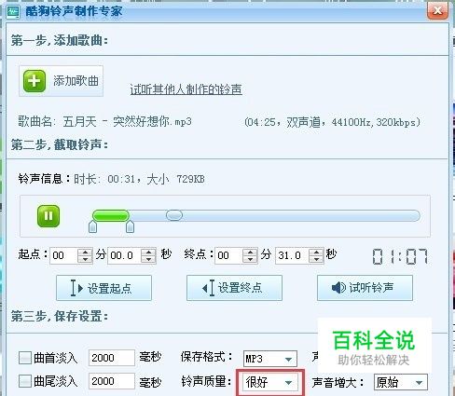
Task: Enable the 曲尾淡入 checkbox
Action: [x=25, y=381]
